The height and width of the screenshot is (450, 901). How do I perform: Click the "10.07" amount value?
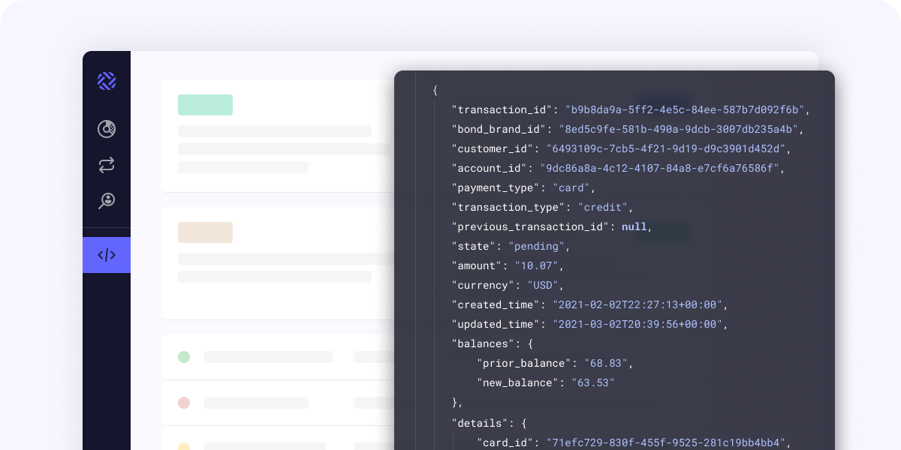coord(537,265)
